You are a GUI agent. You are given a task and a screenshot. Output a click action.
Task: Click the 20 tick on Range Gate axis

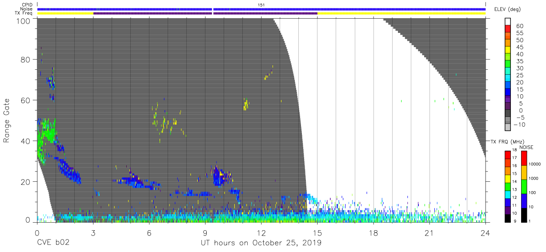(x=26, y=182)
